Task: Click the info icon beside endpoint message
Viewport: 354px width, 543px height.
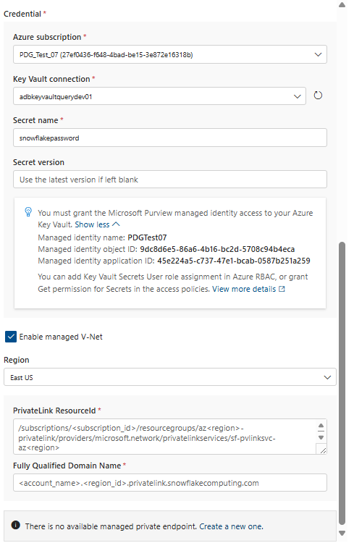Action: pos(16,525)
